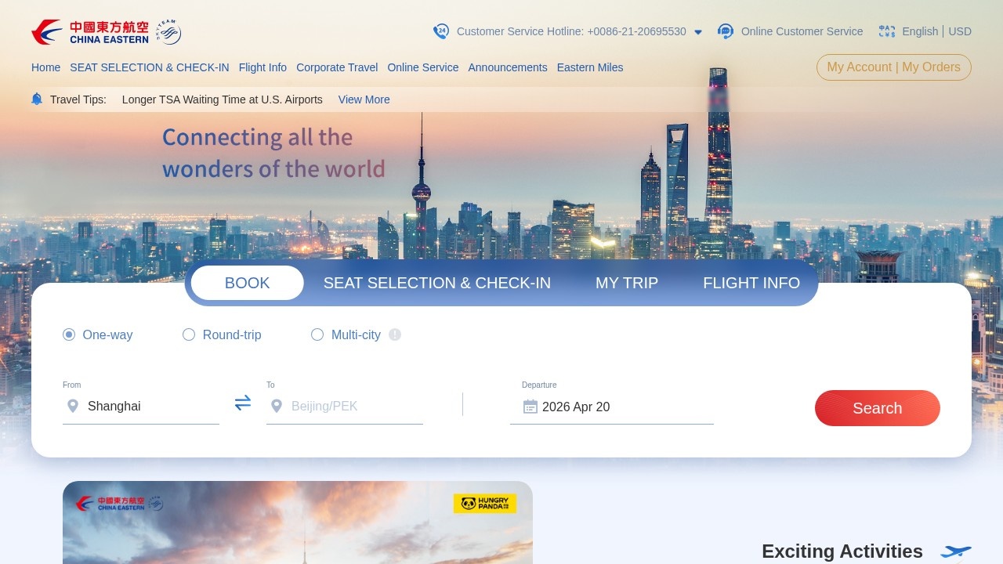Click the Multi-city info icon
This screenshot has height=564, width=1003.
pyautogui.click(x=395, y=334)
